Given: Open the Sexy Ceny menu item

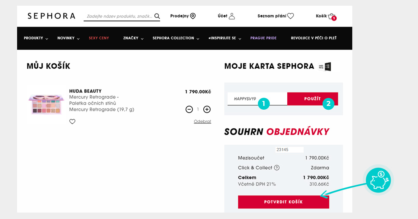Looking at the screenshot, I should pos(99,38).
